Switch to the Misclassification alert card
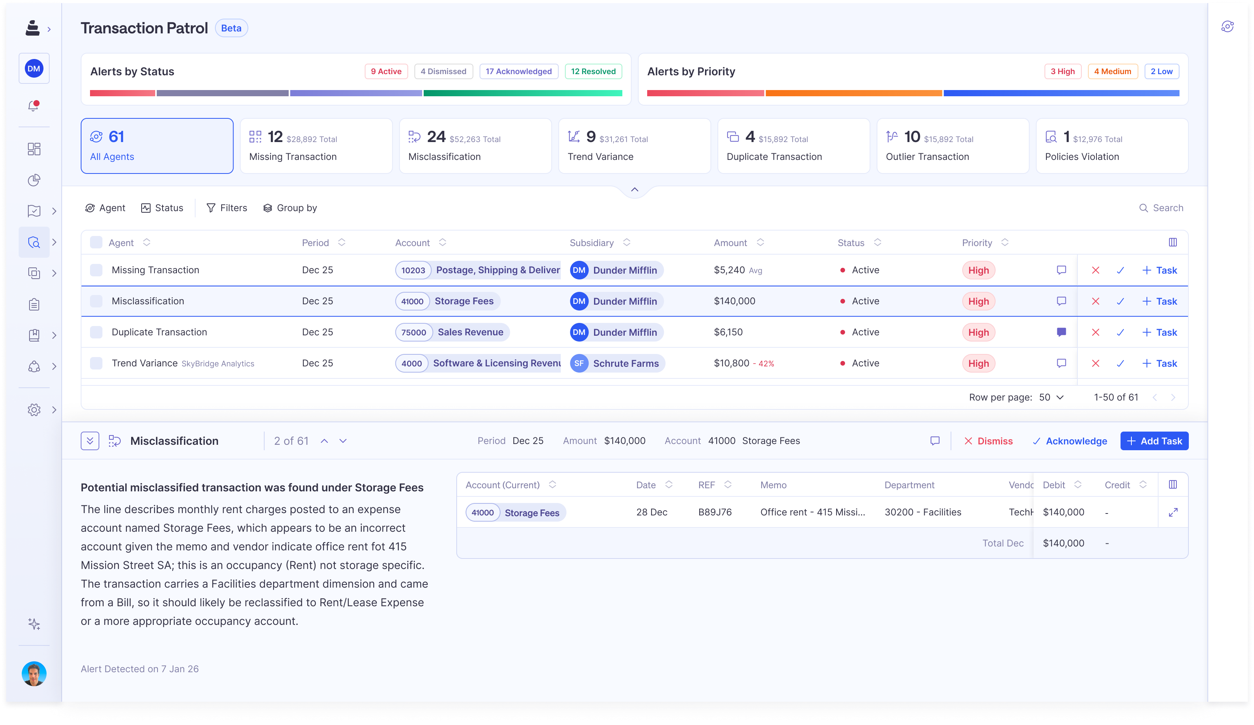1254x725 pixels. (475, 146)
